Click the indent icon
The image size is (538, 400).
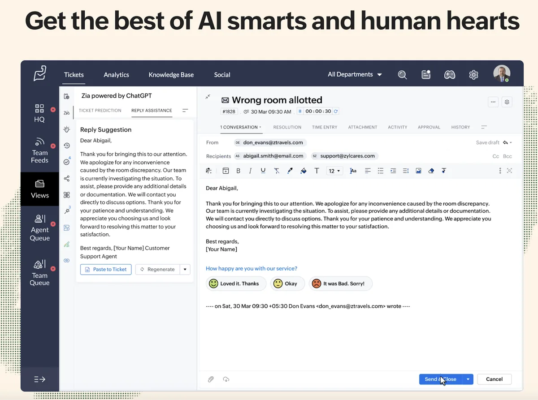393,171
